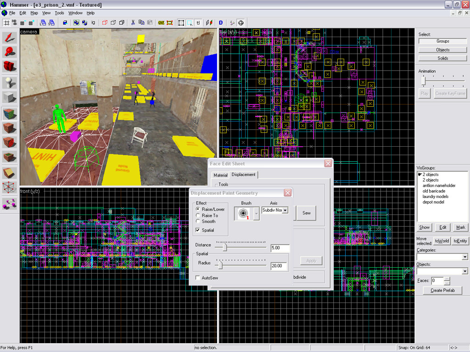Select the Raise To effect option
Viewport: 470px width, 352px height.
pyautogui.click(x=198, y=215)
